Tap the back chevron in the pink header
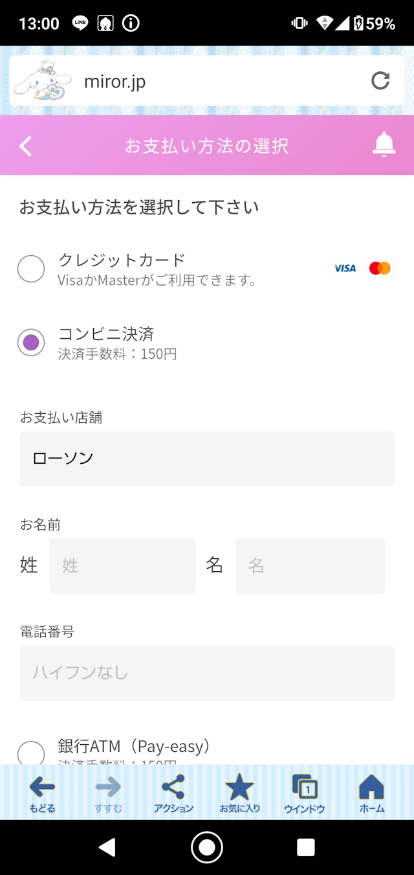 tap(26, 145)
